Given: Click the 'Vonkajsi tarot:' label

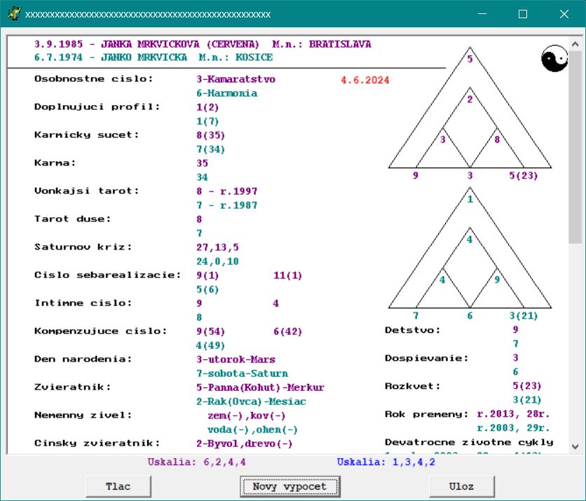Looking at the screenshot, I should [x=87, y=191].
